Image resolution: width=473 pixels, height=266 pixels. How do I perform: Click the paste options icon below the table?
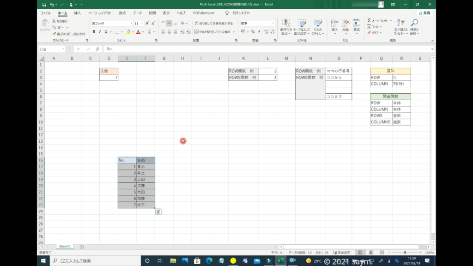(x=158, y=212)
